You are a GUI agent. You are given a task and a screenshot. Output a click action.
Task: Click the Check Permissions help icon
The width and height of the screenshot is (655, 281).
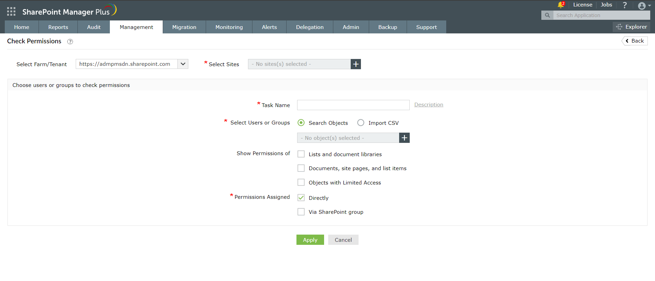[70, 42]
